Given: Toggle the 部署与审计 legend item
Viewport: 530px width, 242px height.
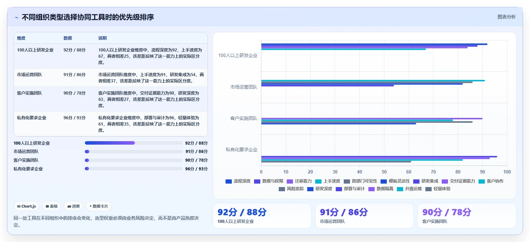Looking at the screenshot, I should [x=350, y=189].
